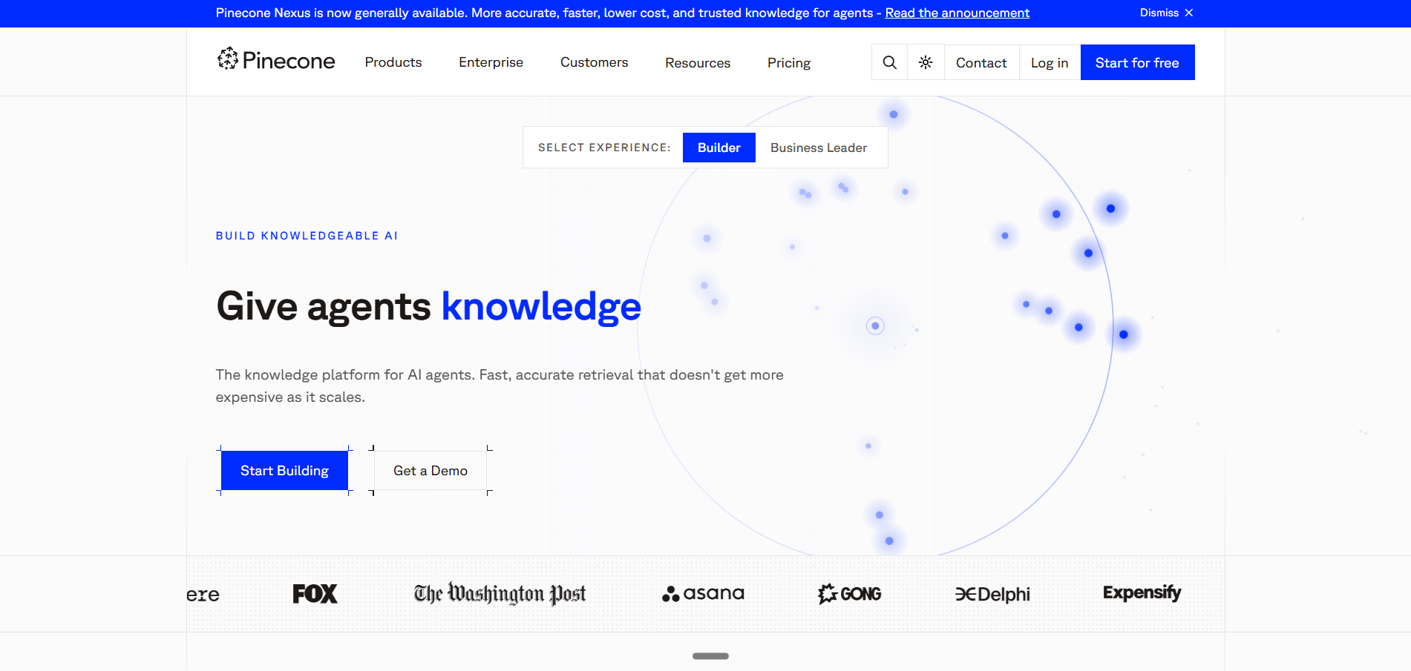The image size is (1411, 671).
Task: Dismiss the announcement banner X
Action: coord(1188,13)
